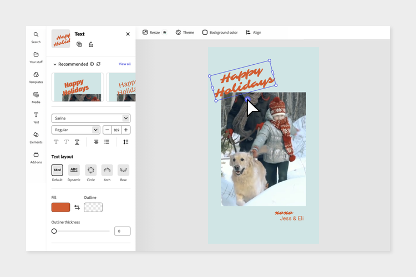Click the plus button to increase font size
The width and height of the screenshot is (416, 277).
[x=126, y=130]
